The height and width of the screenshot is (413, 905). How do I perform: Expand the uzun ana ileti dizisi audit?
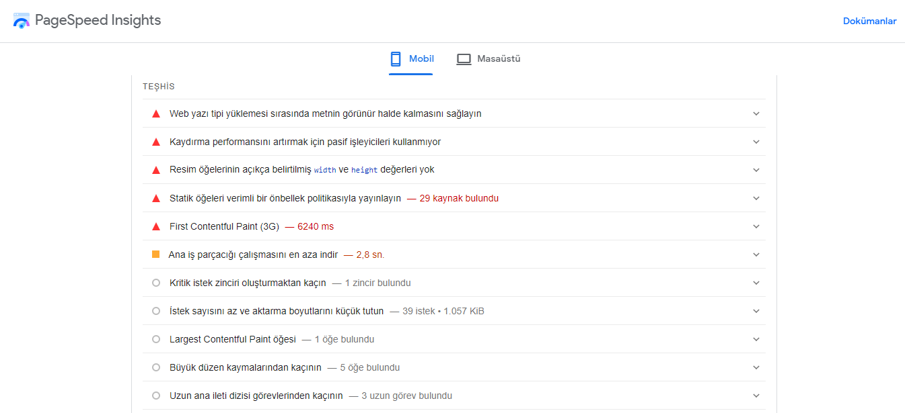(x=756, y=396)
